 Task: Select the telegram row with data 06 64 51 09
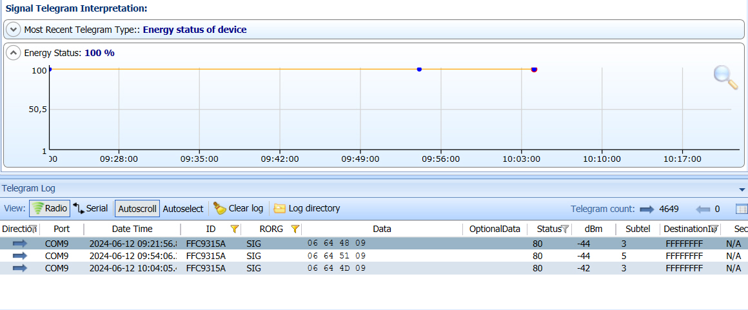click(x=336, y=256)
